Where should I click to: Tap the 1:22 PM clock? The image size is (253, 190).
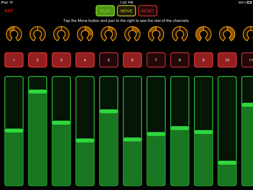tap(126, 3)
